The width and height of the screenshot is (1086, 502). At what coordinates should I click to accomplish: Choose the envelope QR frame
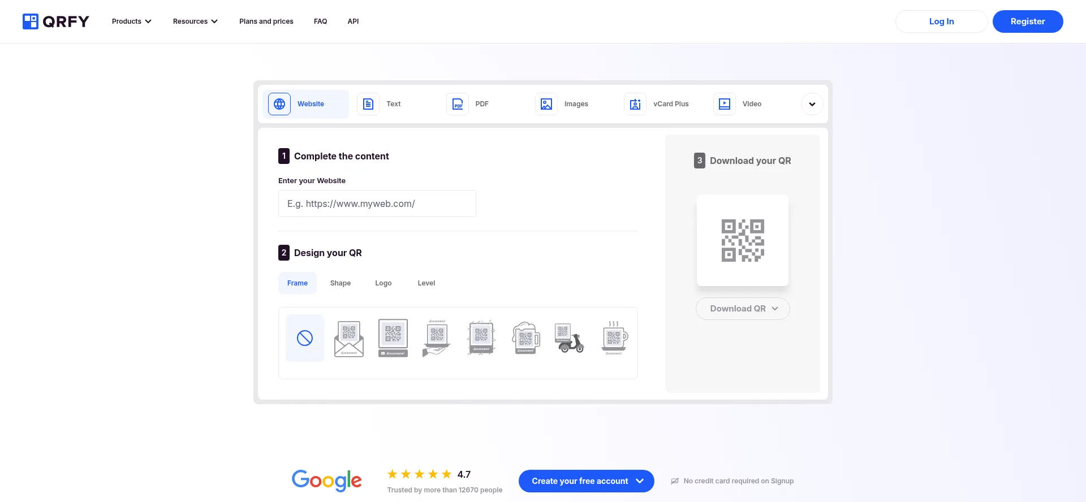point(349,338)
